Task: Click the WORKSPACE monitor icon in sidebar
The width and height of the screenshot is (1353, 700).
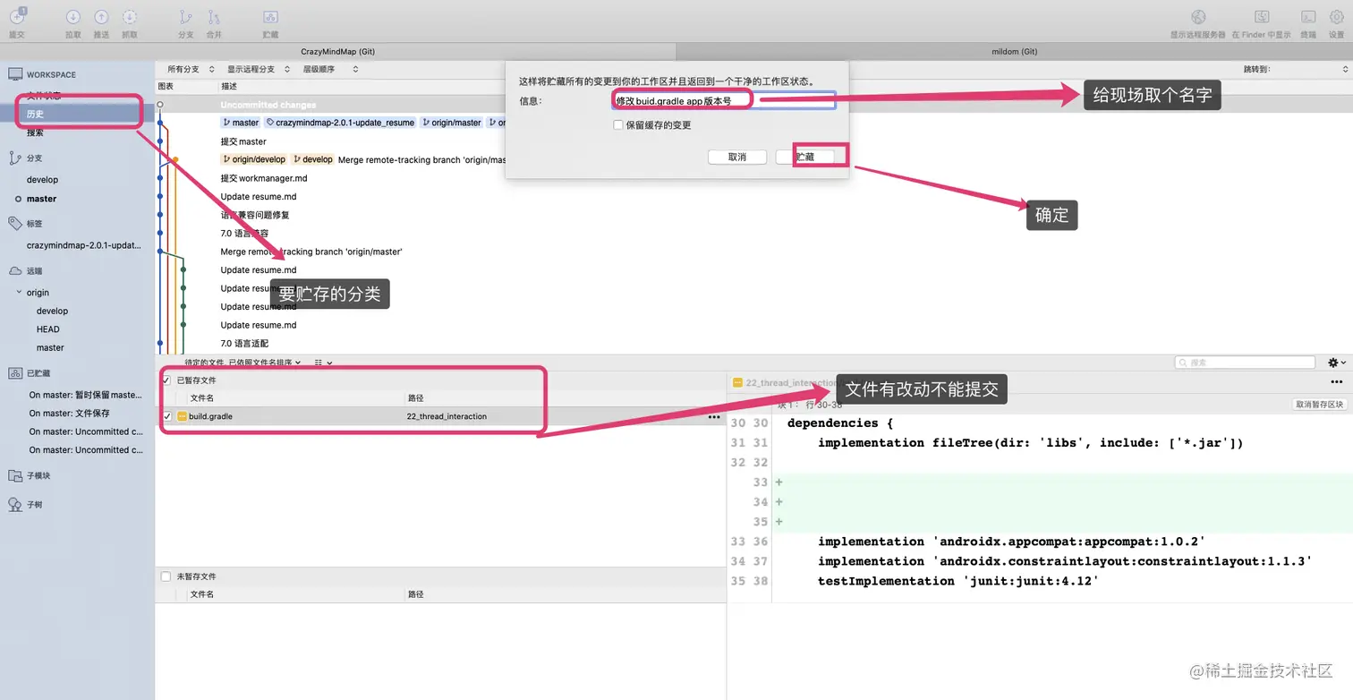Action: 14,74
